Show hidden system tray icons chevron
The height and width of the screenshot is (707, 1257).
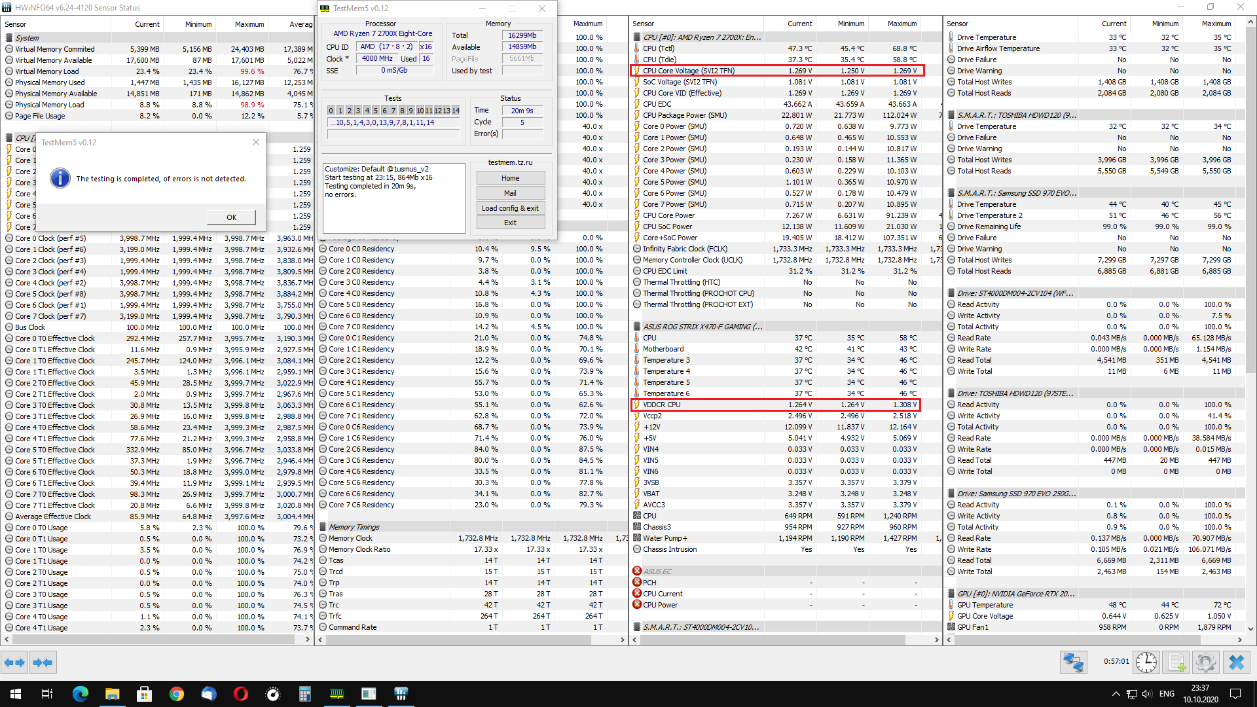1116,694
